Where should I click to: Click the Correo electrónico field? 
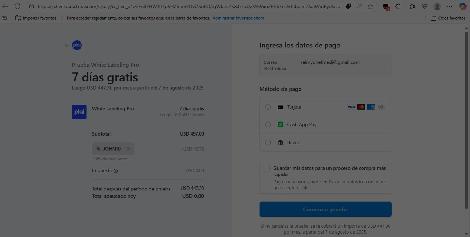[326, 65]
